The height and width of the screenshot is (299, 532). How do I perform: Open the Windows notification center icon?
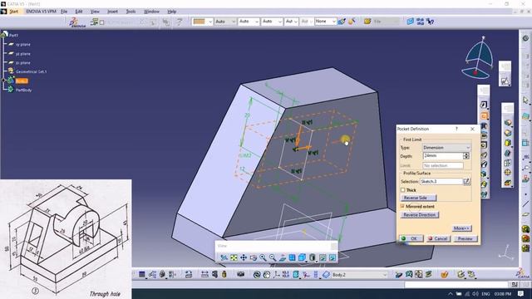click(521, 293)
